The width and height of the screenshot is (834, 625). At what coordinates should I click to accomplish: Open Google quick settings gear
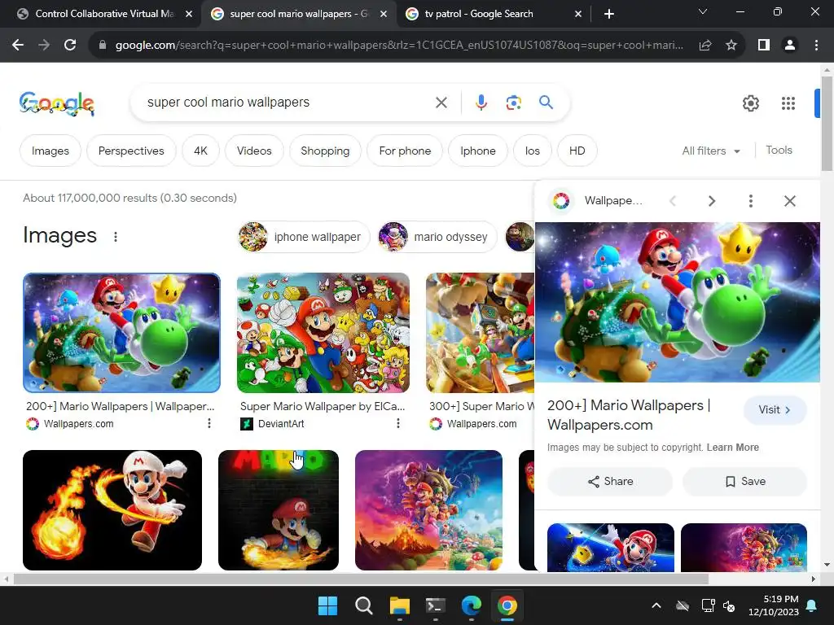tap(750, 103)
